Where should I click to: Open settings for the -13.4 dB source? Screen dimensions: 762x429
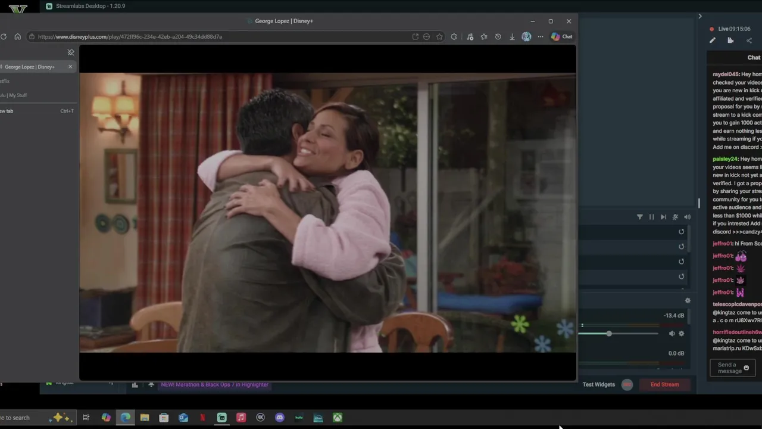tap(682, 334)
